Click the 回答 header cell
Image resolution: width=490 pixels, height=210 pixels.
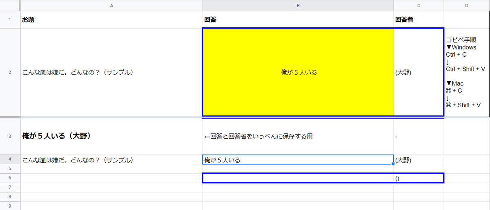(x=298, y=20)
